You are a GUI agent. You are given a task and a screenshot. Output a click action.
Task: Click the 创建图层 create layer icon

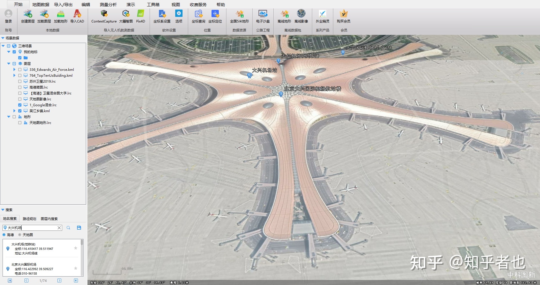pyautogui.click(x=28, y=14)
